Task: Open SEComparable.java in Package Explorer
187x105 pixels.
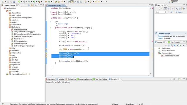Action: [20, 41]
